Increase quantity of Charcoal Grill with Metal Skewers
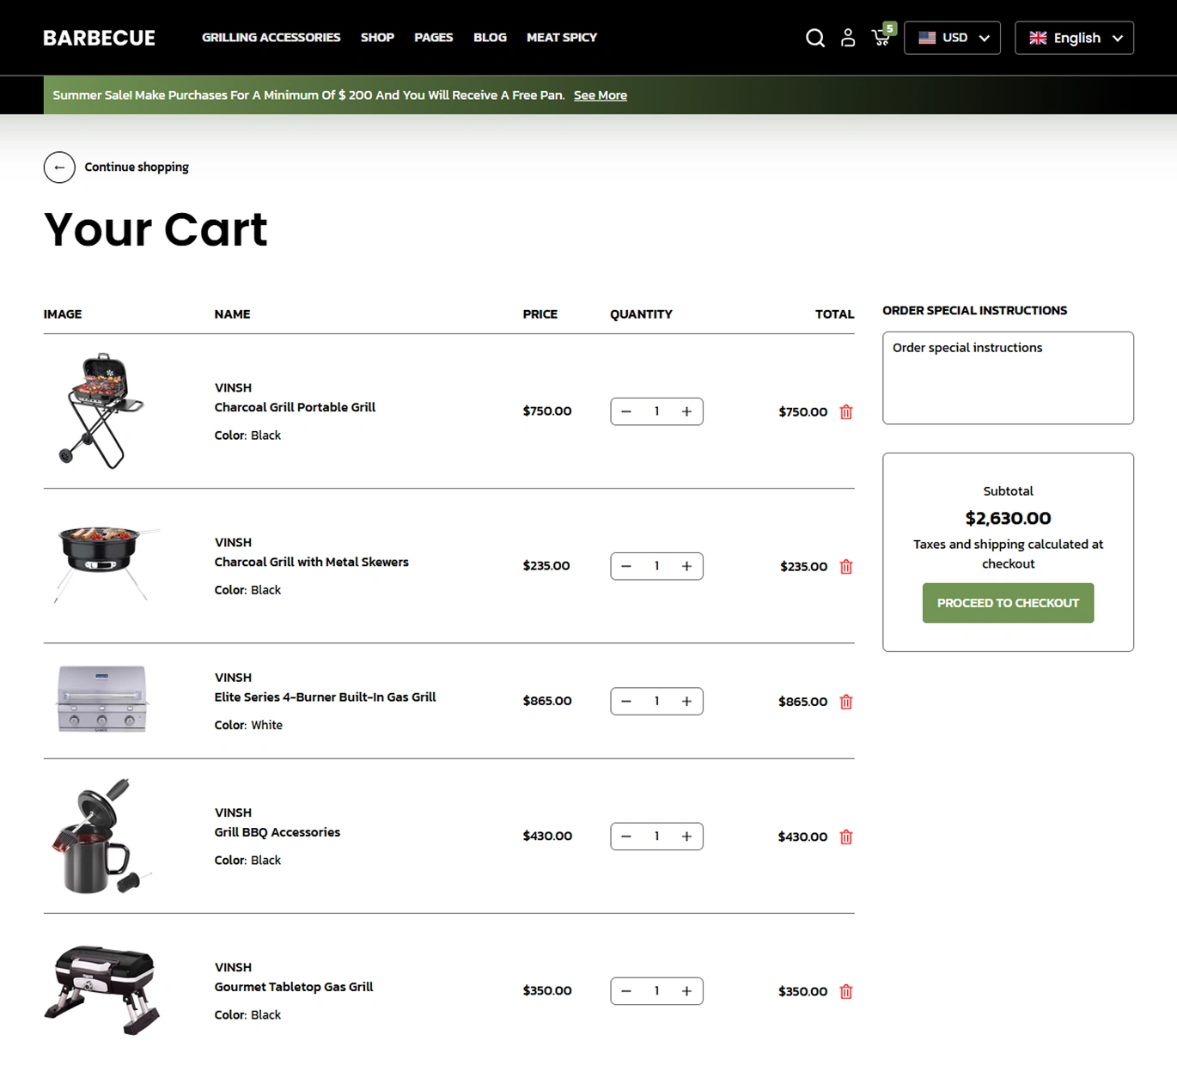Image resolution: width=1177 pixels, height=1065 pixels. click(x=686, y=566)
